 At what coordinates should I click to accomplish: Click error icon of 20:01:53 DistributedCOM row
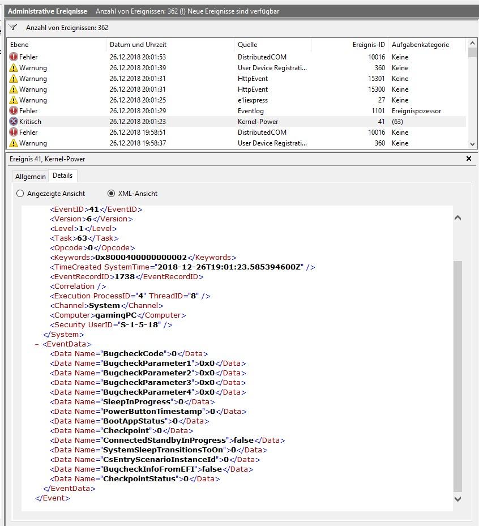pos(14,57)
